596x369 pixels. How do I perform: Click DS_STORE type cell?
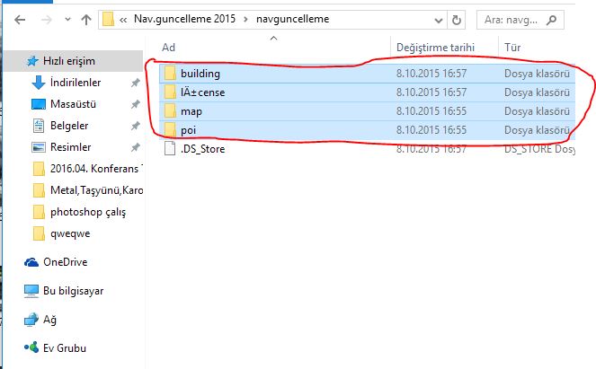point(539,149)
